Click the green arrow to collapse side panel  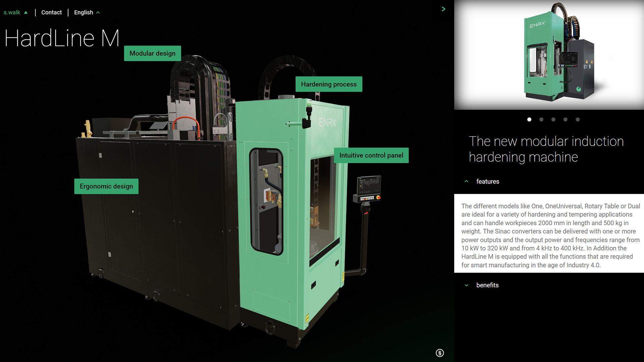443,9
